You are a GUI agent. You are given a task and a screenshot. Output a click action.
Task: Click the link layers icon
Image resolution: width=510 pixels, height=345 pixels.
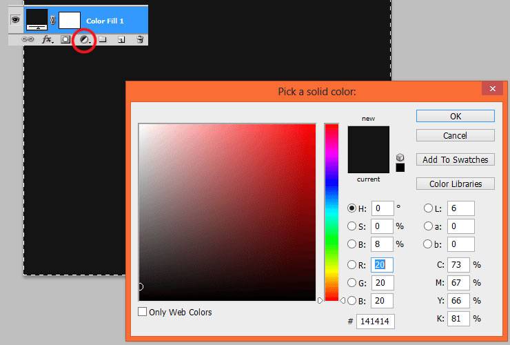28,39
